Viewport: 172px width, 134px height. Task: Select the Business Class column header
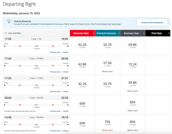point(133,33)
